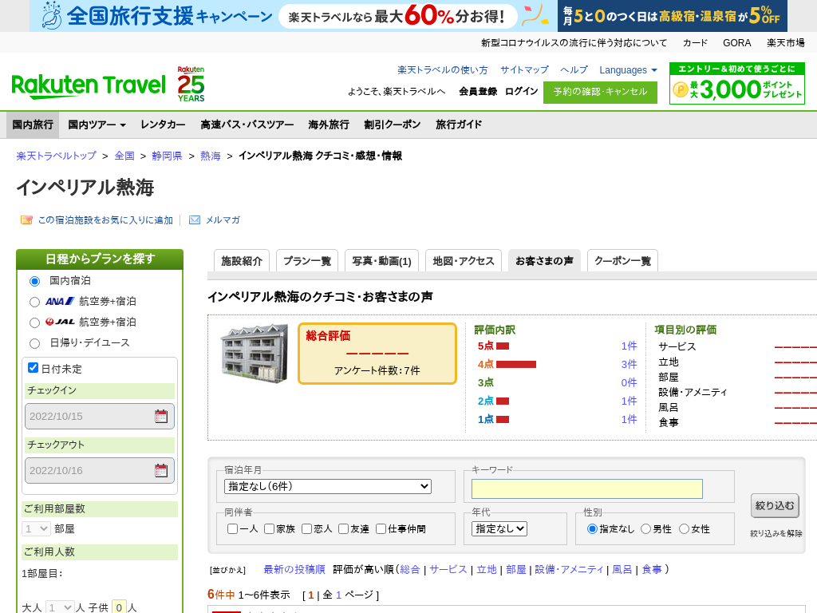Image resolution: width=817 pixels, height=613 pixels.
Task: Open 高速バス・バスツアー in navigation
Action: [x=247, y=125]
